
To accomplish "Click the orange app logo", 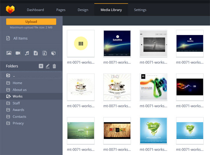I will [10, 9].
